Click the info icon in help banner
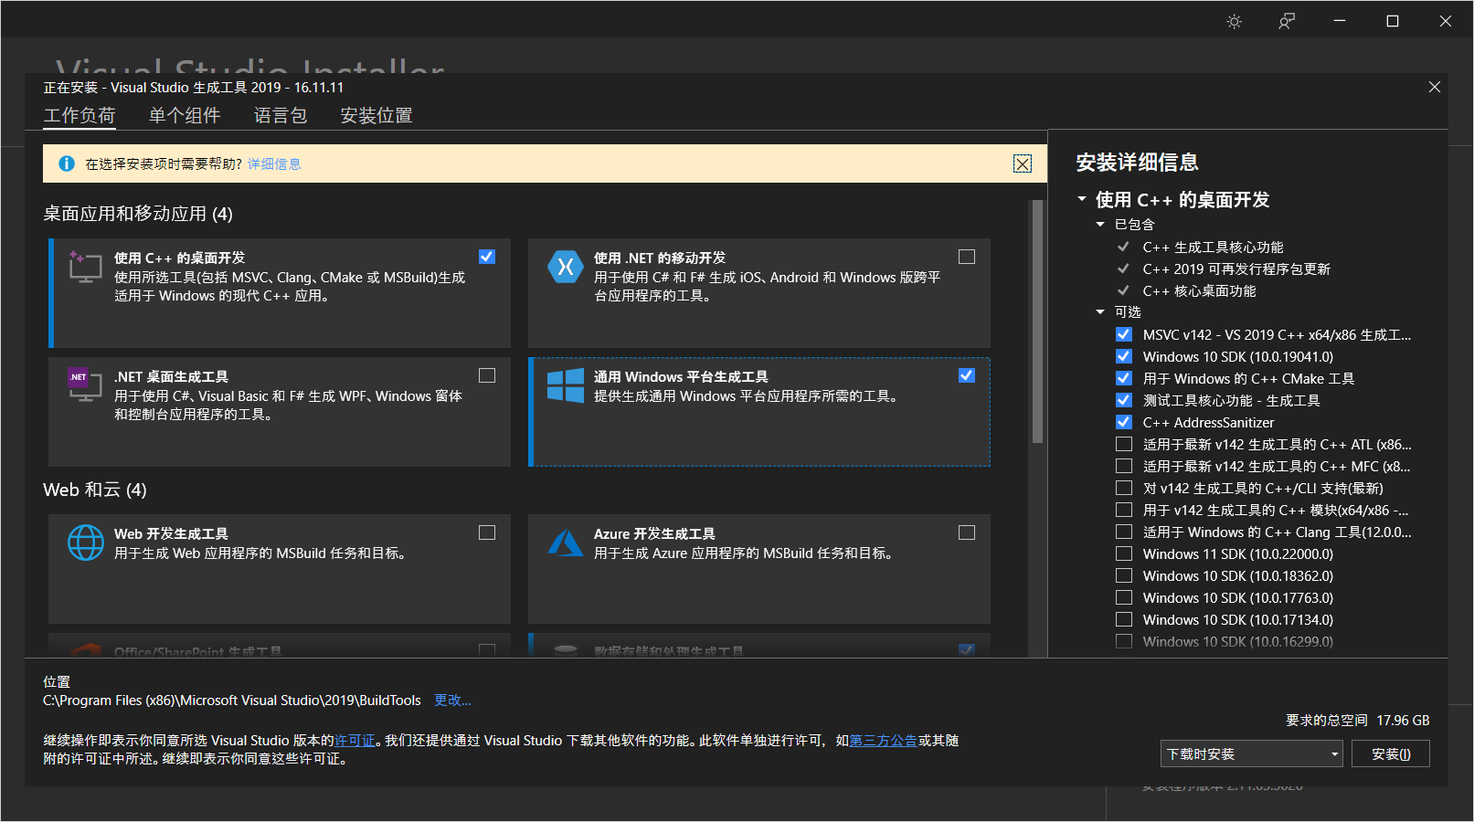 click(x=67, y=163)
